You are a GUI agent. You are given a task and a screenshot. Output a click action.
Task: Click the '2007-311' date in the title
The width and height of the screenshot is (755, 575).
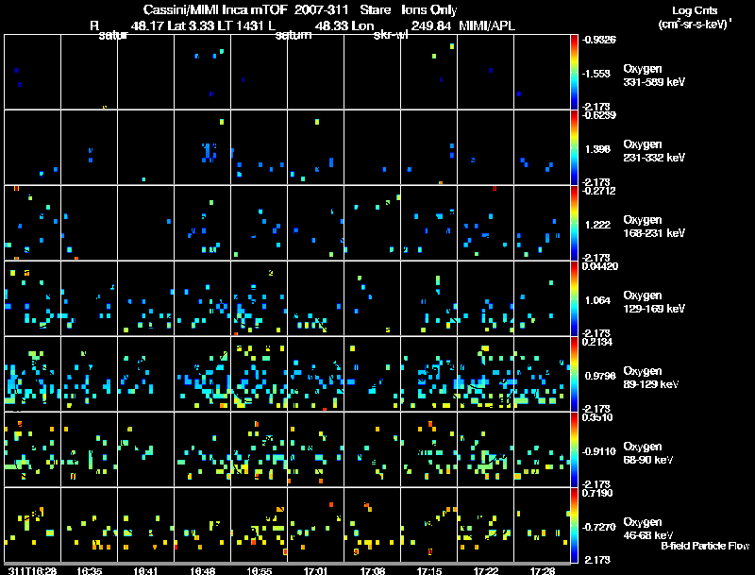[322, 9]
